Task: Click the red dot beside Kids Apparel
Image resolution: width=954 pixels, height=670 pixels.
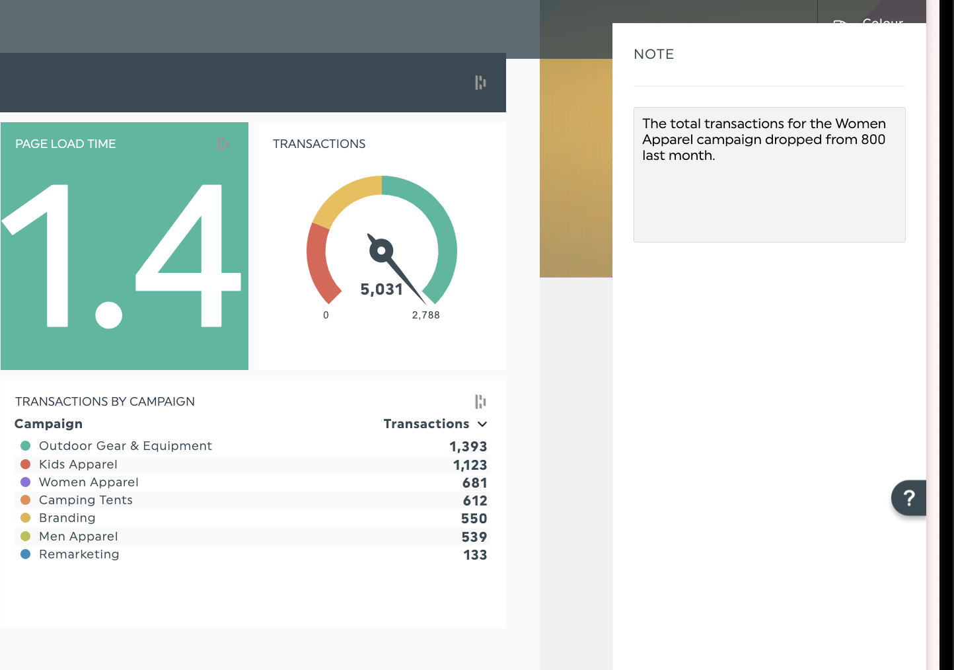Action: pyautogui.click(x=26, y=465)
